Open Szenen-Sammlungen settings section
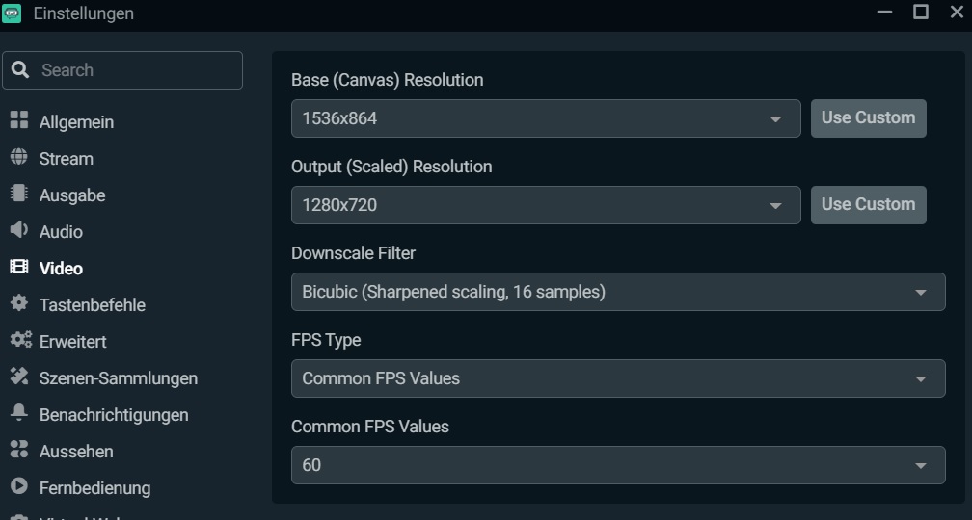 tap(118, 378)
